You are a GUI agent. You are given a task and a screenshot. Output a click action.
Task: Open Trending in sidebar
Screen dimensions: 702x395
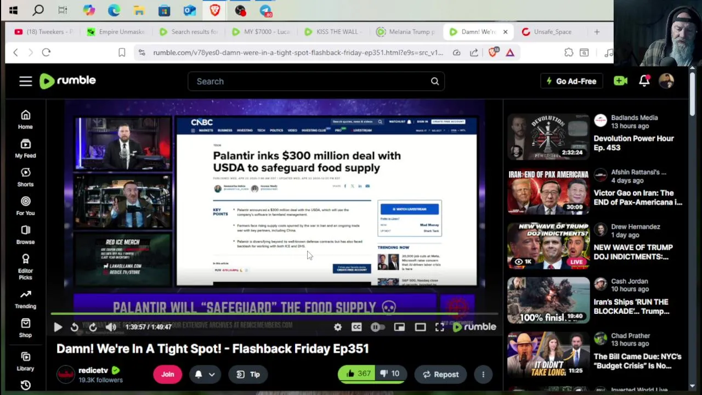click(x=25, y=300)
